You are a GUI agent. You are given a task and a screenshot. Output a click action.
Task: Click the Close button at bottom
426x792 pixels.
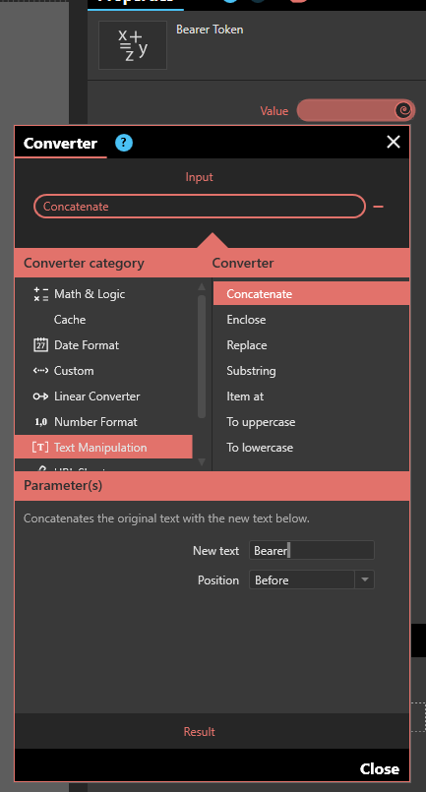(380, 768)
